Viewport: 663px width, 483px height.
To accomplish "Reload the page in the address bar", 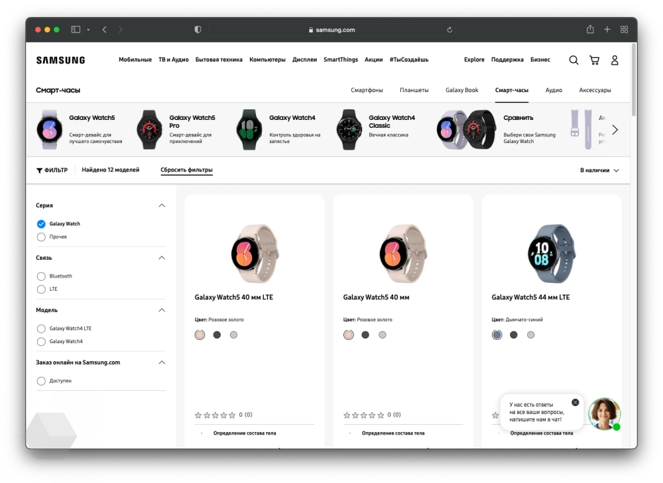I will [450, 30].
